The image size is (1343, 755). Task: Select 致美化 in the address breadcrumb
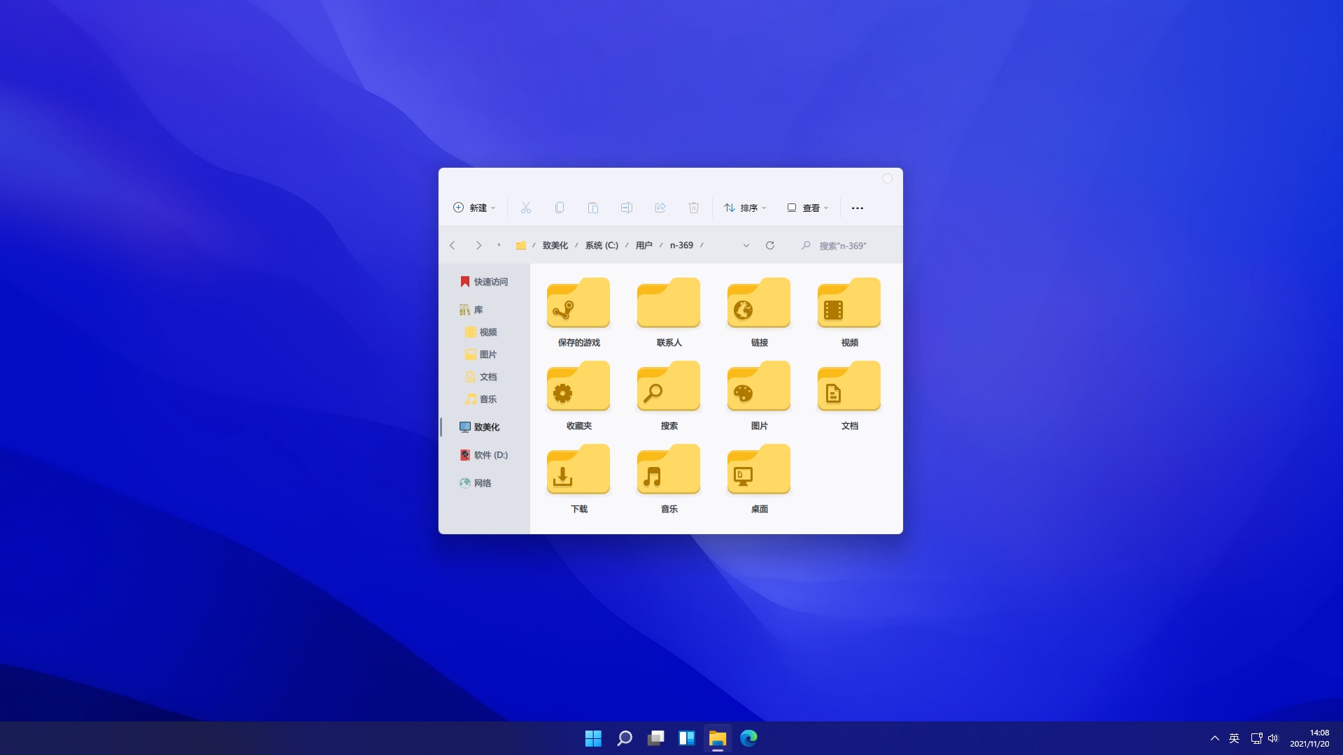pyautogui.click(x=555, y=245)
